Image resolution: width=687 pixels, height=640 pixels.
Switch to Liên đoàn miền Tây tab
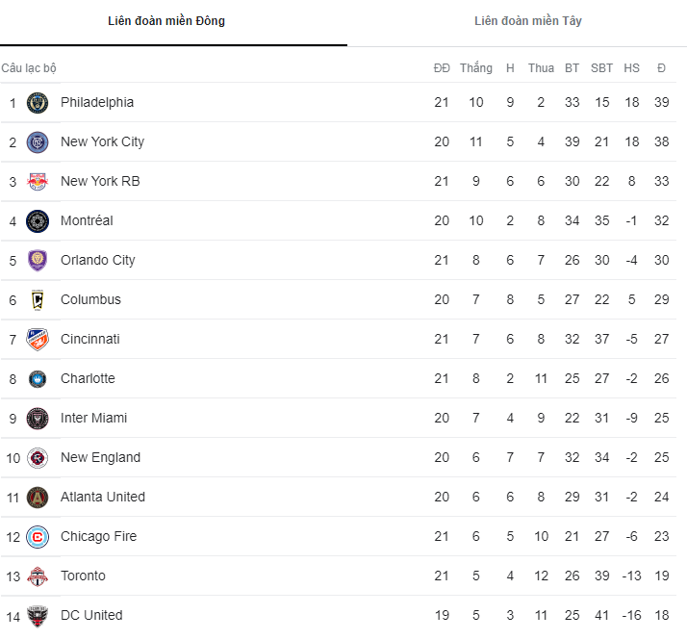pyautogui.click(x=527, y=21)
